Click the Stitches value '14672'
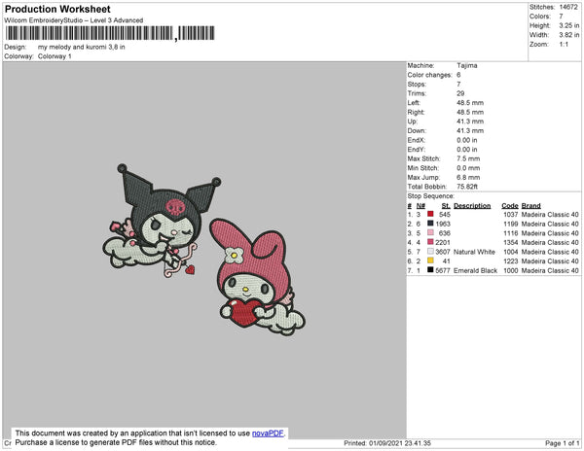This screenshot has width=584, height=451. tap(568, 7)
